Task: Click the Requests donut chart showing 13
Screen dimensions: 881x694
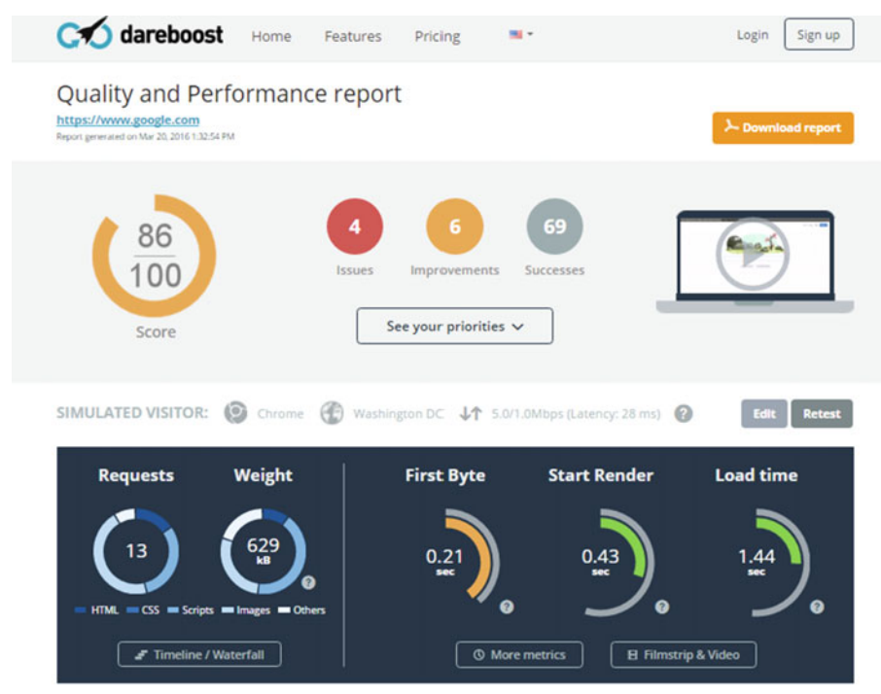Action: [x=136, y=551]
